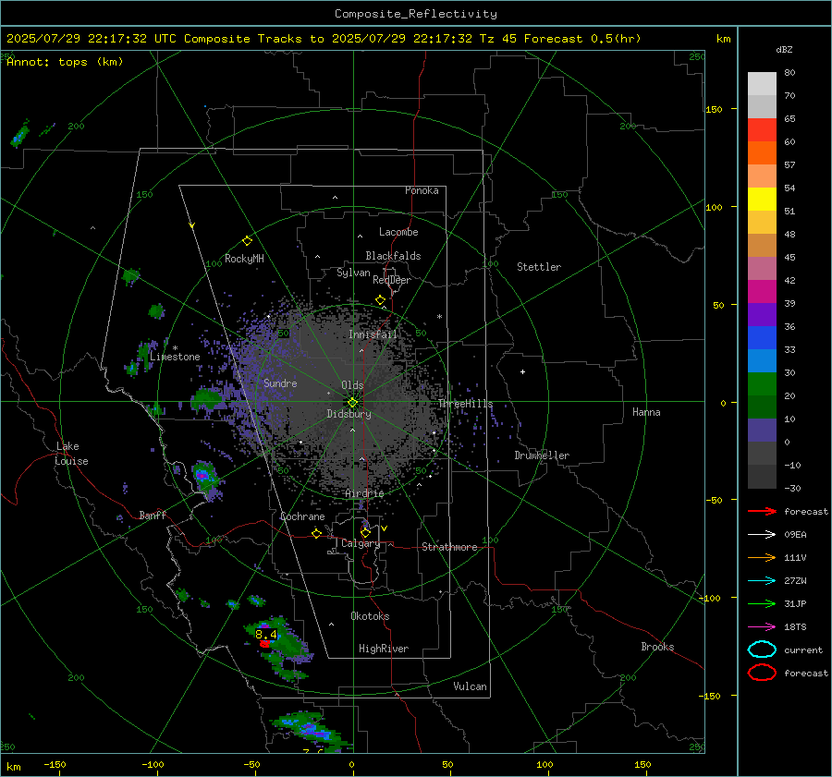Click the Brooks label
The height and width of the screenshot is (777, 832).
[x=657, y=647]
